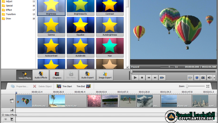Open the volume dropdown arrow beside speaker
This screenshot has height=123, width=218.
tap(214, 78)
